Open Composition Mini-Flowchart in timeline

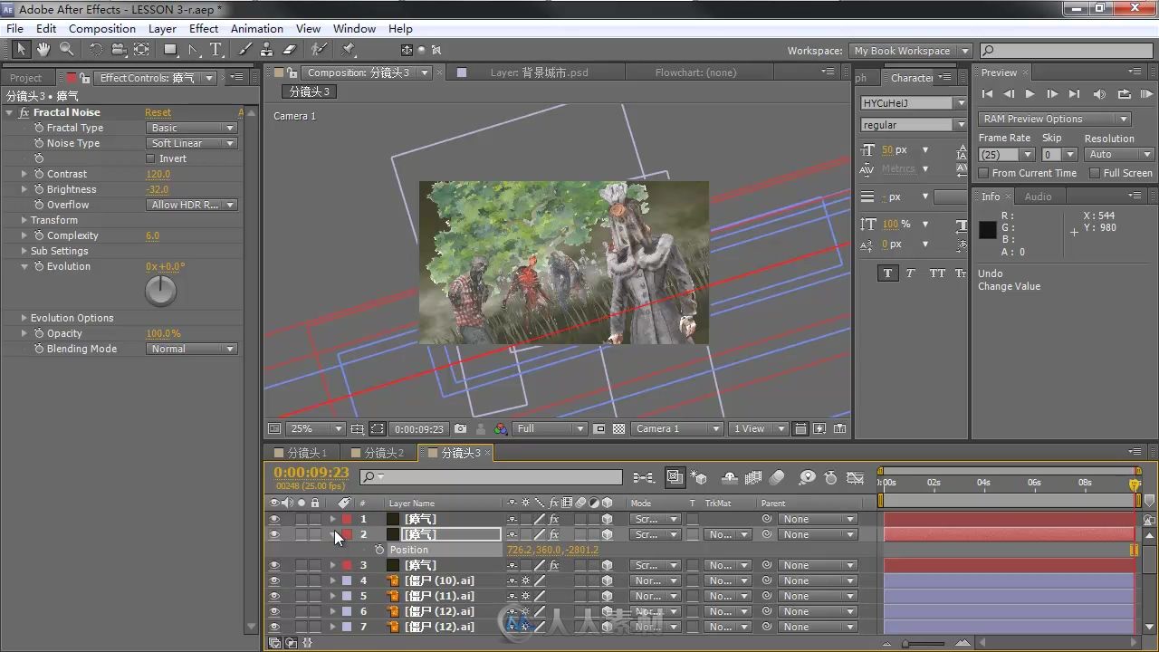(643, 477)
